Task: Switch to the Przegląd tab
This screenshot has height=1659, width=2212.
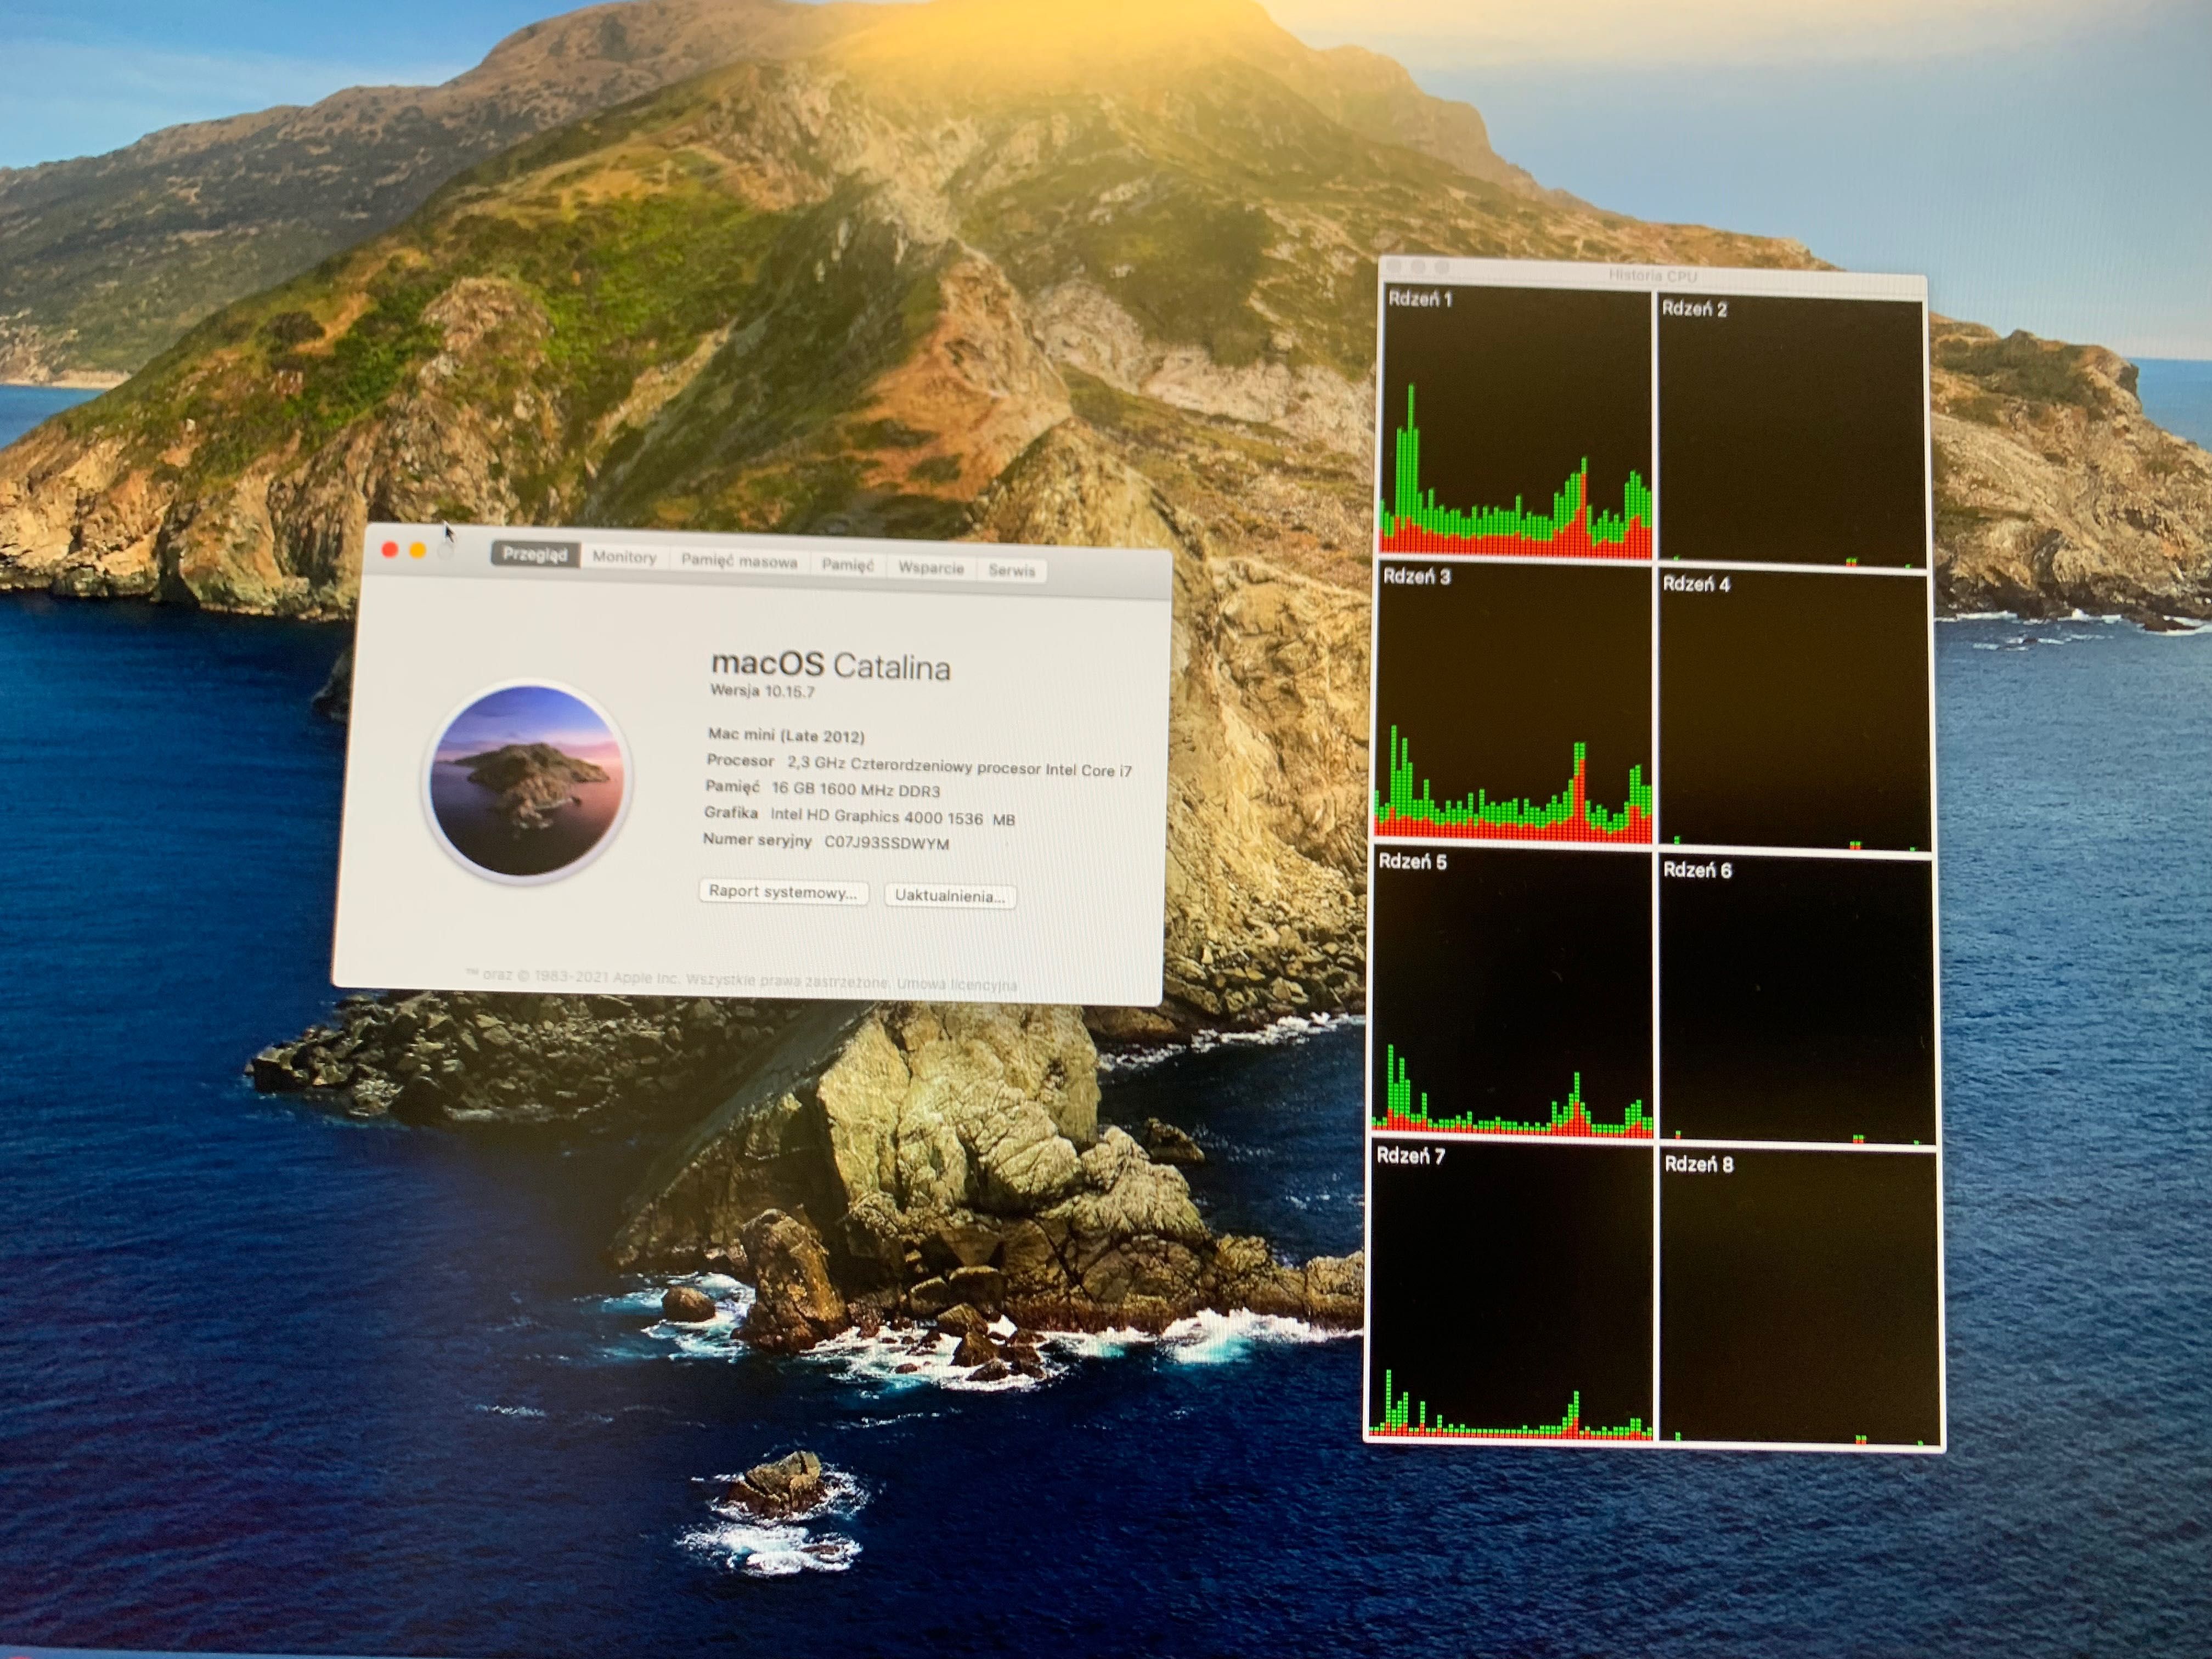Action: pos(535,554)
